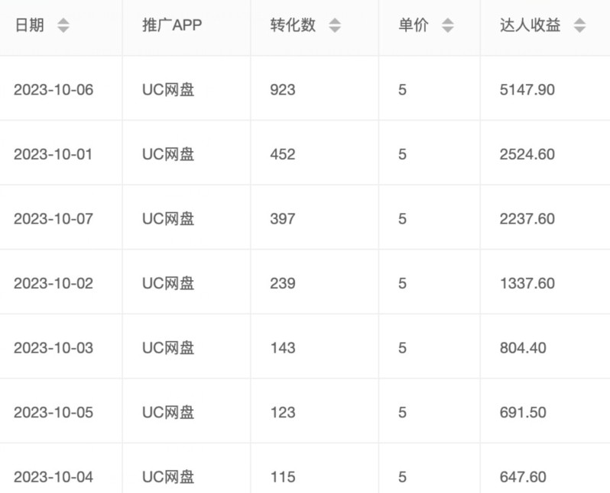
Task: Select the 2023-10-07 date cell
Action: point(54,219)
